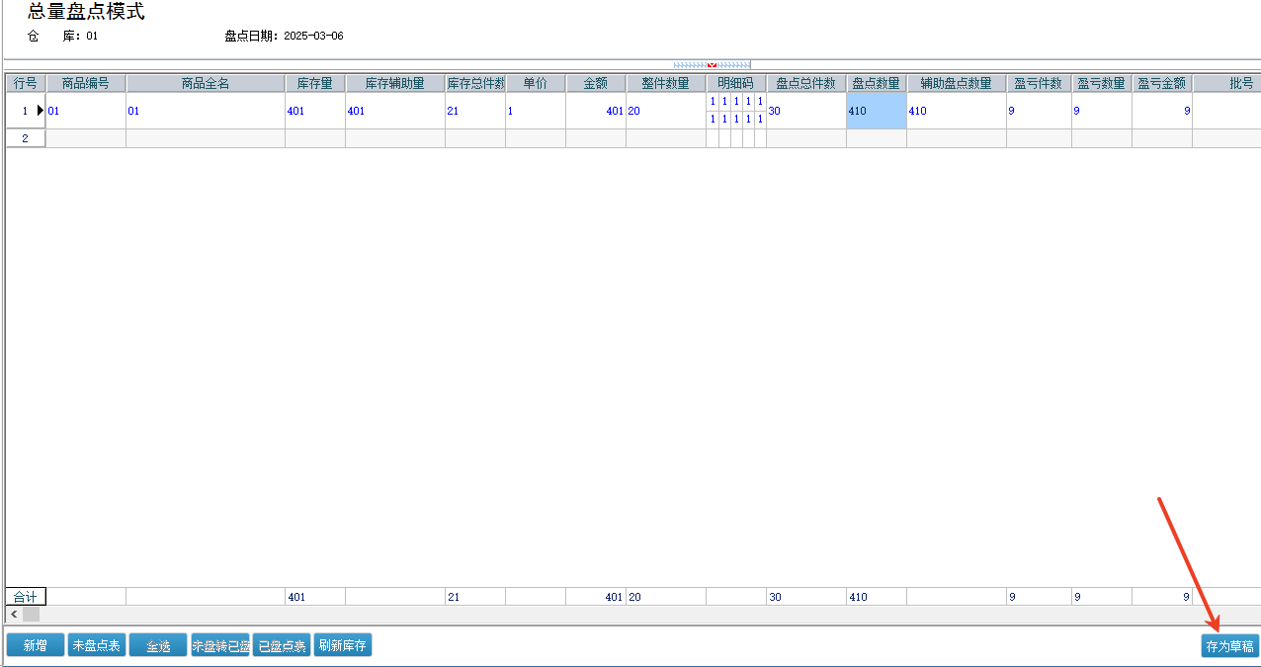Click the 新增 button
Image resolution: width=1261 pixels, height=667 pixels.
(x=35, y=645)
